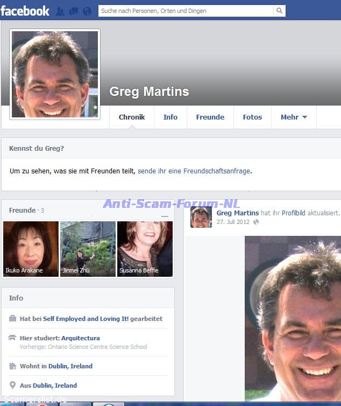The width and height of the screenshot is (341, 406).
Task: Click the Arquitectura study link
Action: pos(81,338)
